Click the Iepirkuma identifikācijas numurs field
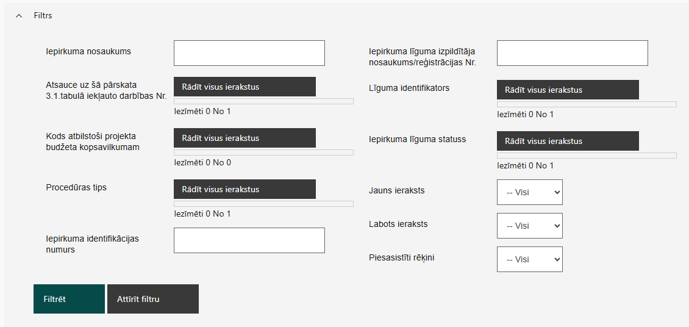This screenshot has height=327, width=689. point(249,240)
